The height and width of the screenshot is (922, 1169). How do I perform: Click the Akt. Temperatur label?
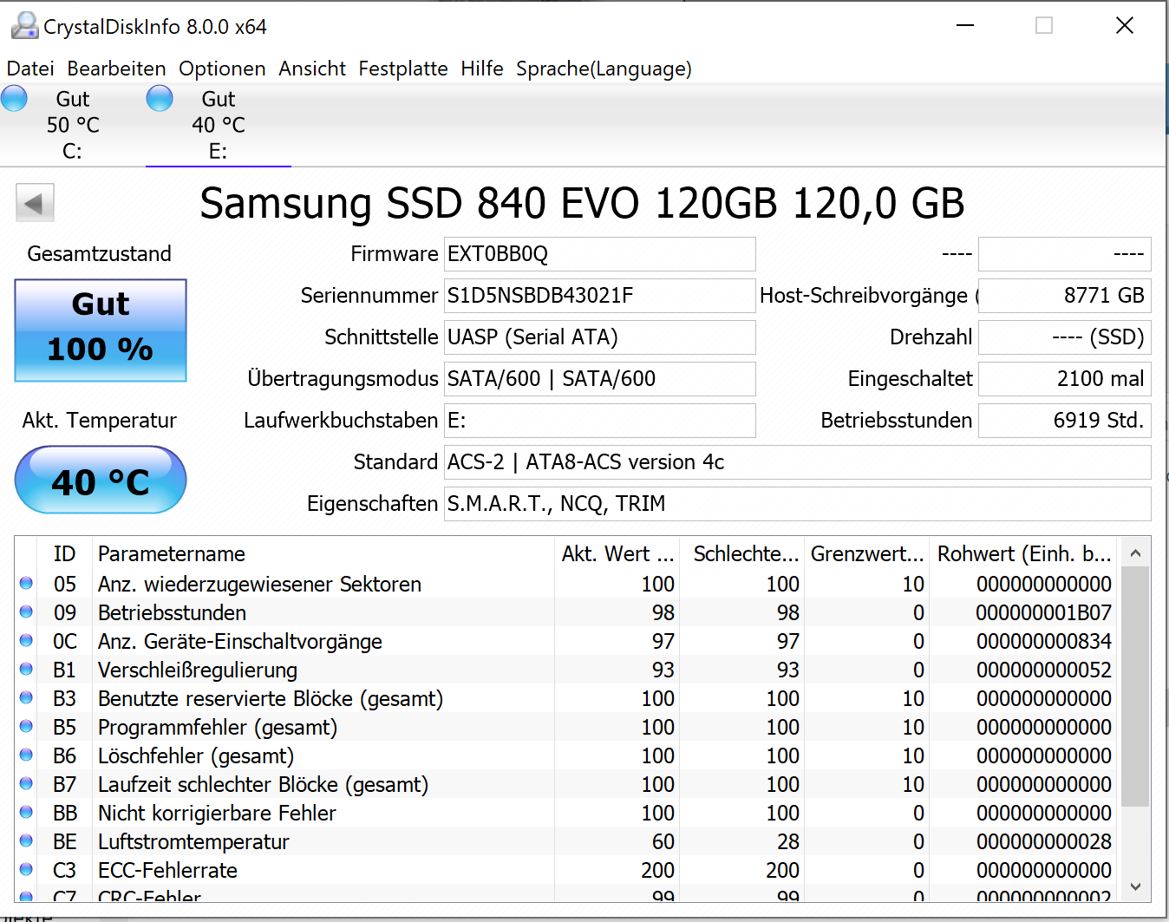100,421
